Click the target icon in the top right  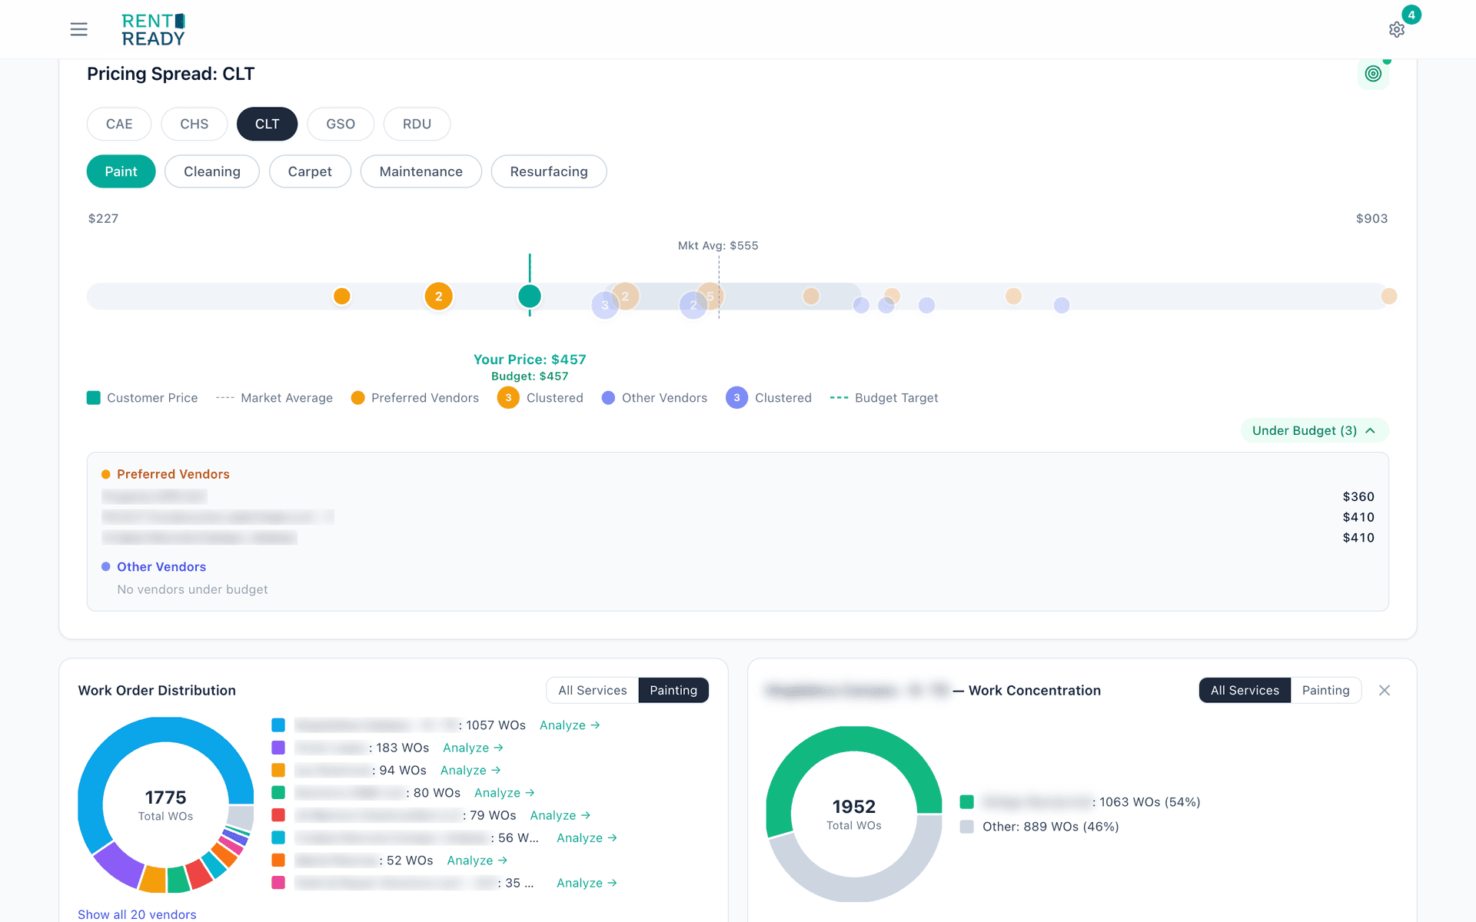click(1374, 73)
